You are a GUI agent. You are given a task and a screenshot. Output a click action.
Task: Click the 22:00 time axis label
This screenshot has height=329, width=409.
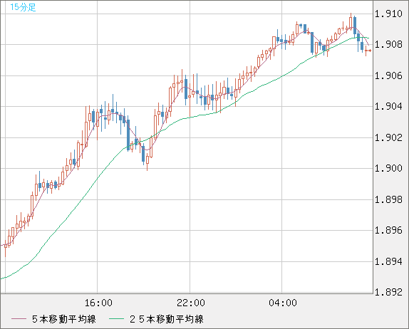[x=191, y=303]
